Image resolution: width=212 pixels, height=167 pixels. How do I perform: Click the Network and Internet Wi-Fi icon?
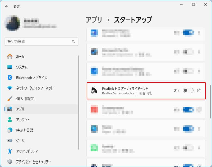(x=10, y=88)
